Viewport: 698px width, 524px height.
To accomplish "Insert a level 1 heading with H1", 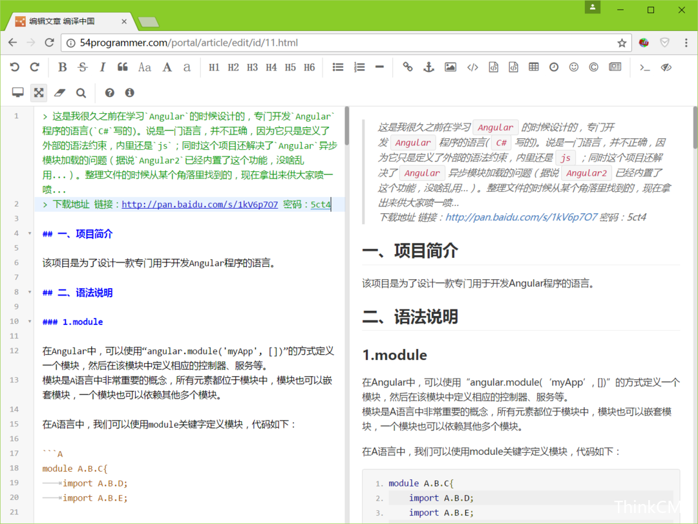I will (214, 67).
